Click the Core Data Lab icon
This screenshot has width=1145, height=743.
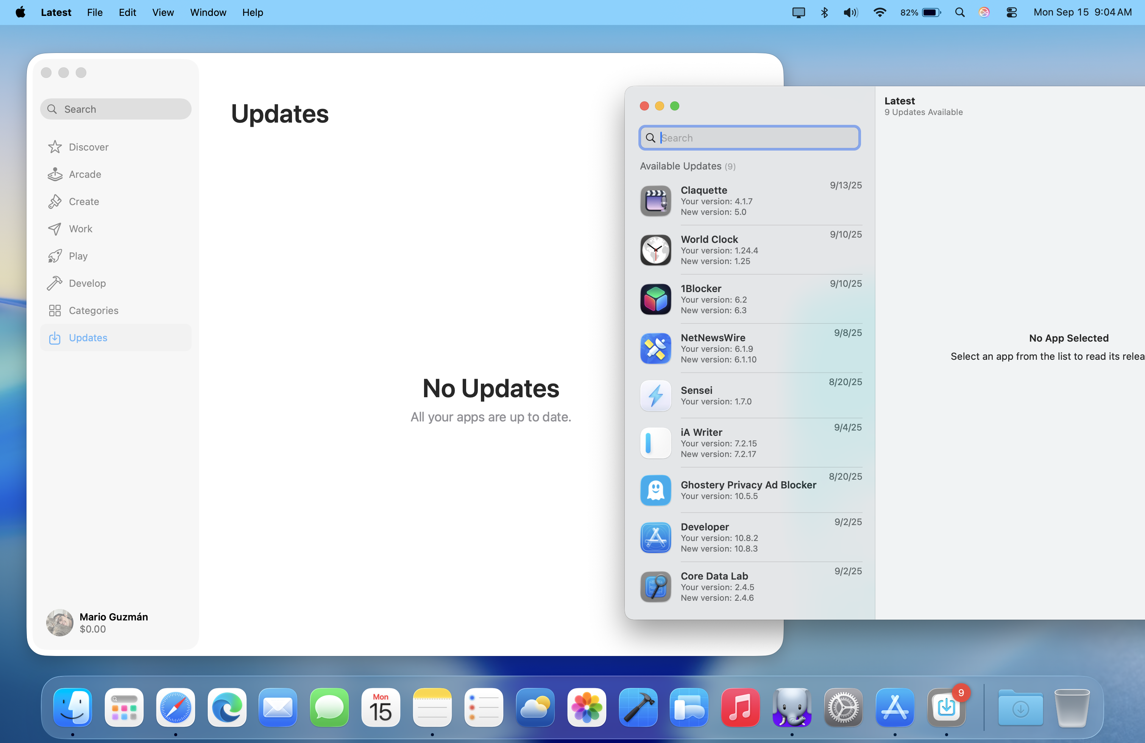click(x=655, y=586)
